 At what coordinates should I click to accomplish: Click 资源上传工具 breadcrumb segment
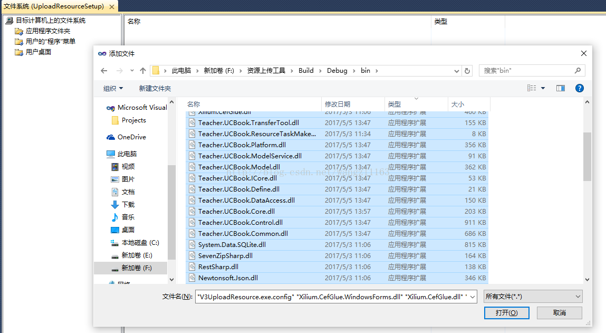(x=266, y=70)
